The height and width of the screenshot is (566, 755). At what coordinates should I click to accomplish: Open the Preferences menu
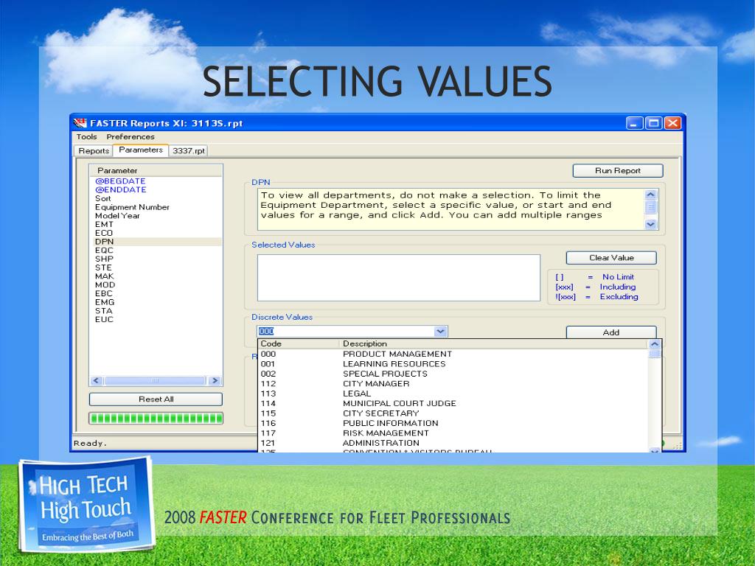pos(131,136)
